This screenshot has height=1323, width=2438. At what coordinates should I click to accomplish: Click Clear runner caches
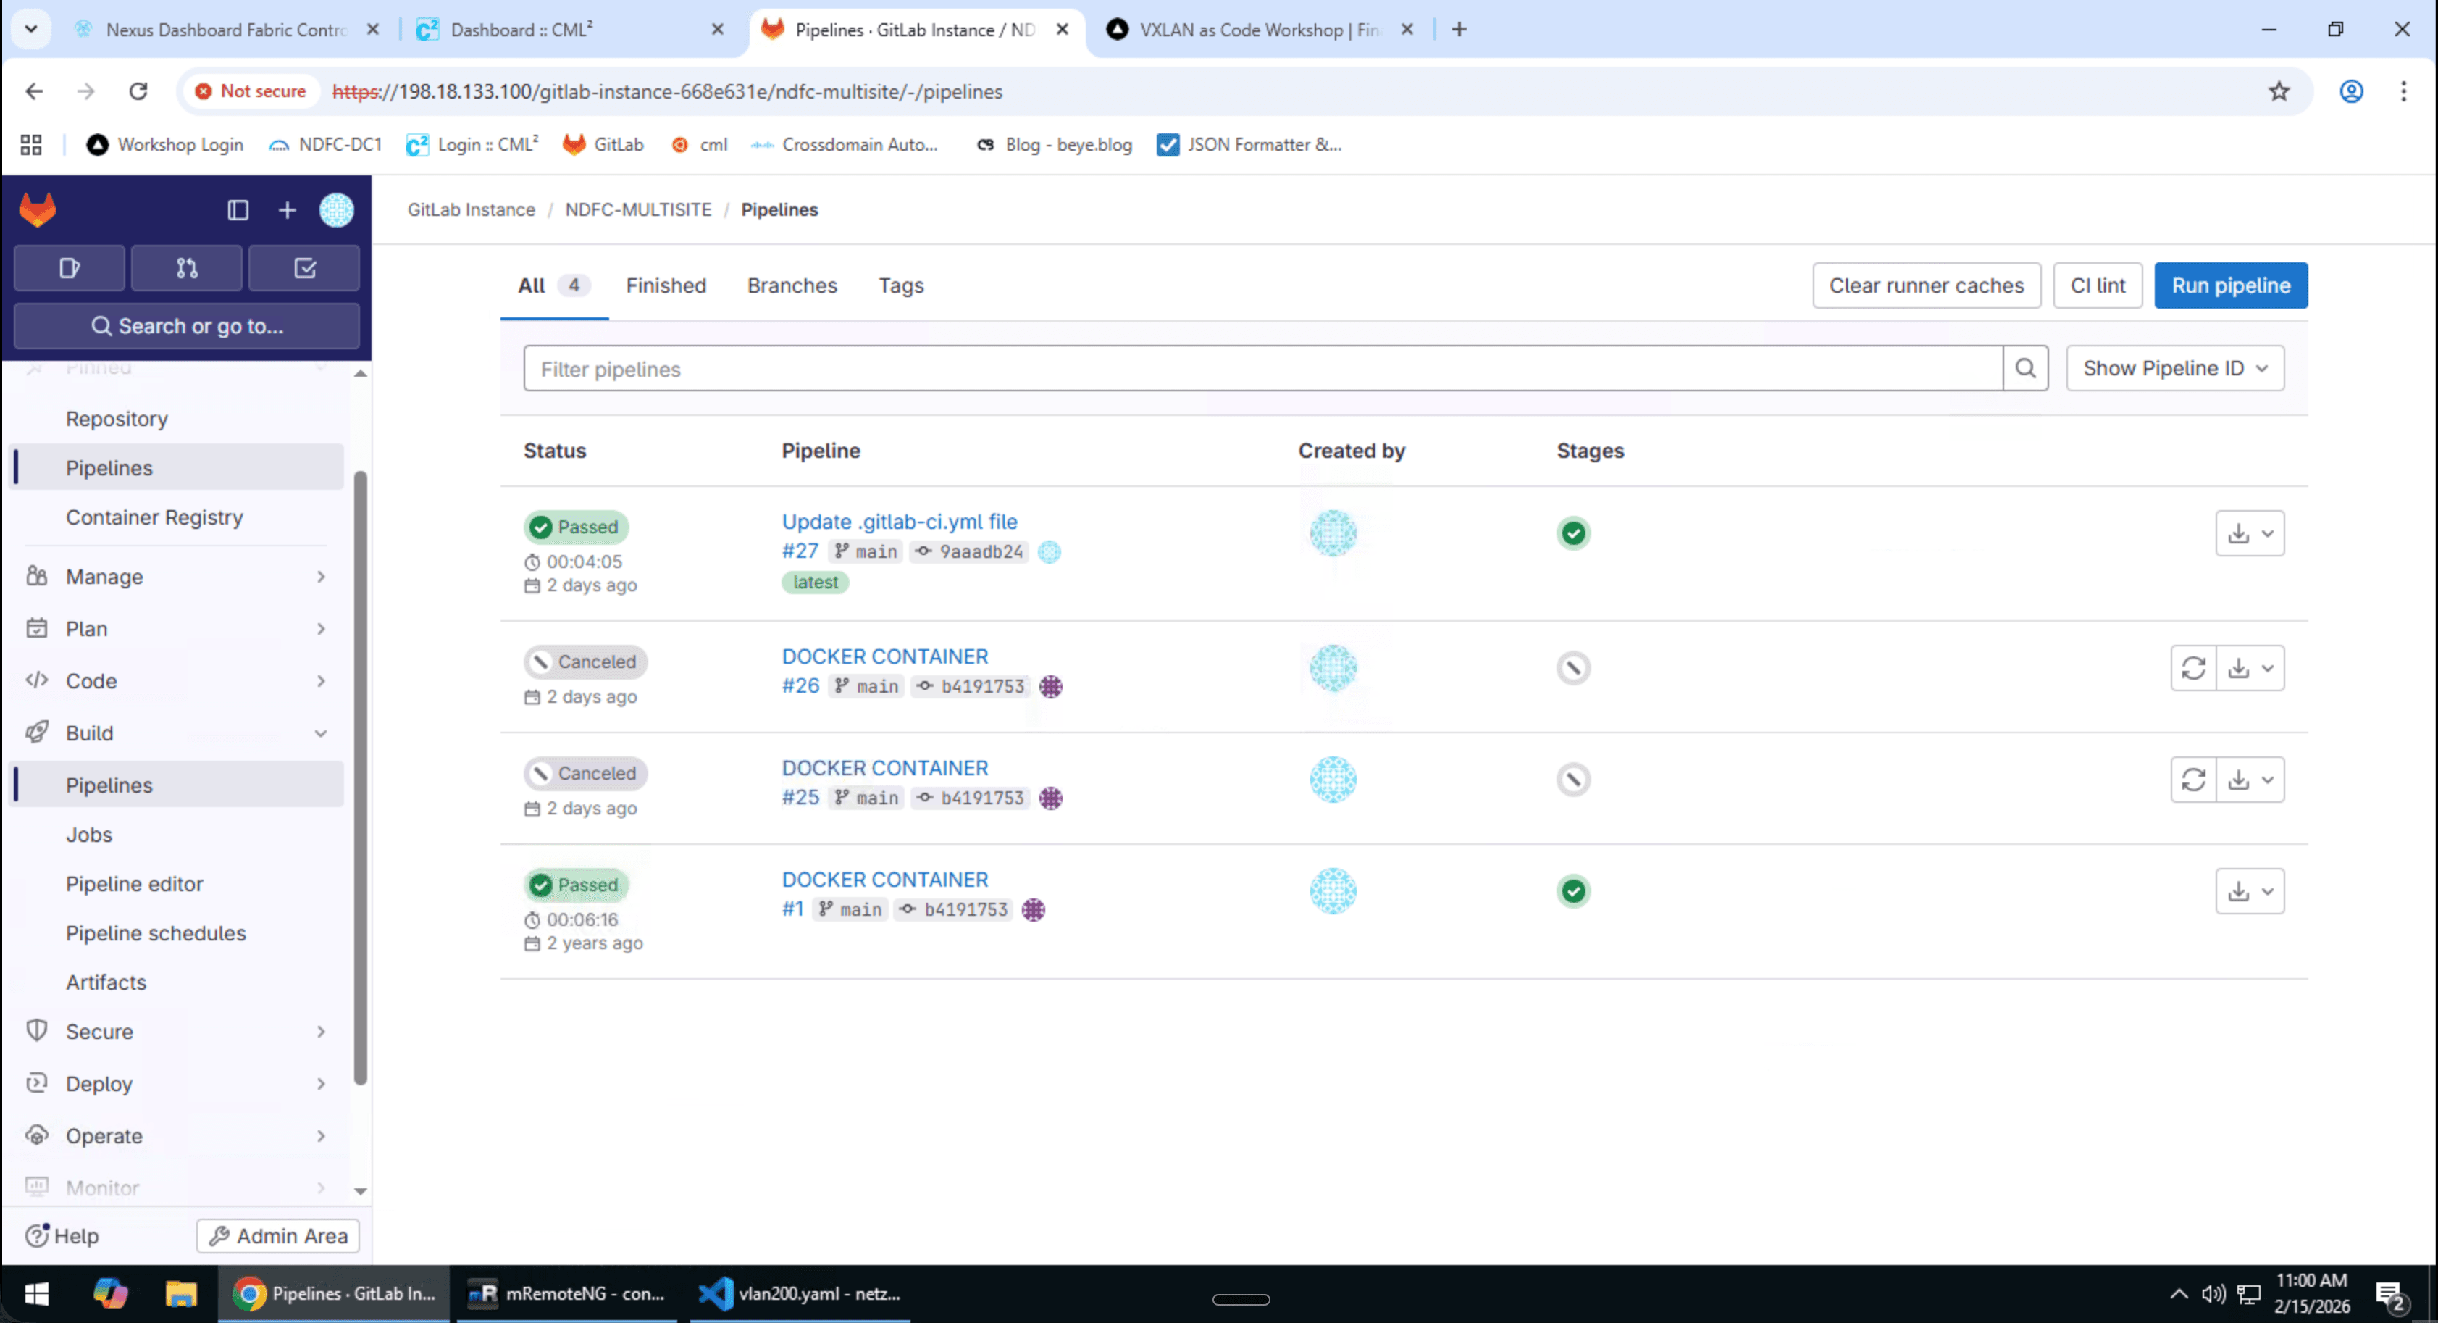click(x=1926, y=285)
